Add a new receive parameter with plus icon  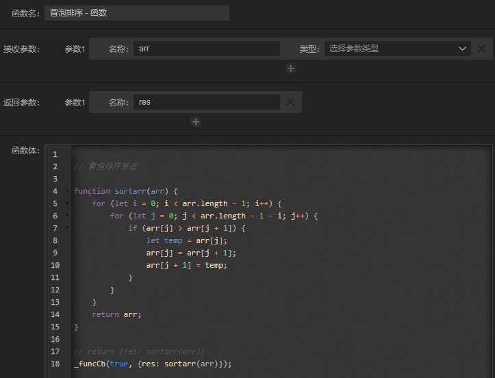click(291, 68)
